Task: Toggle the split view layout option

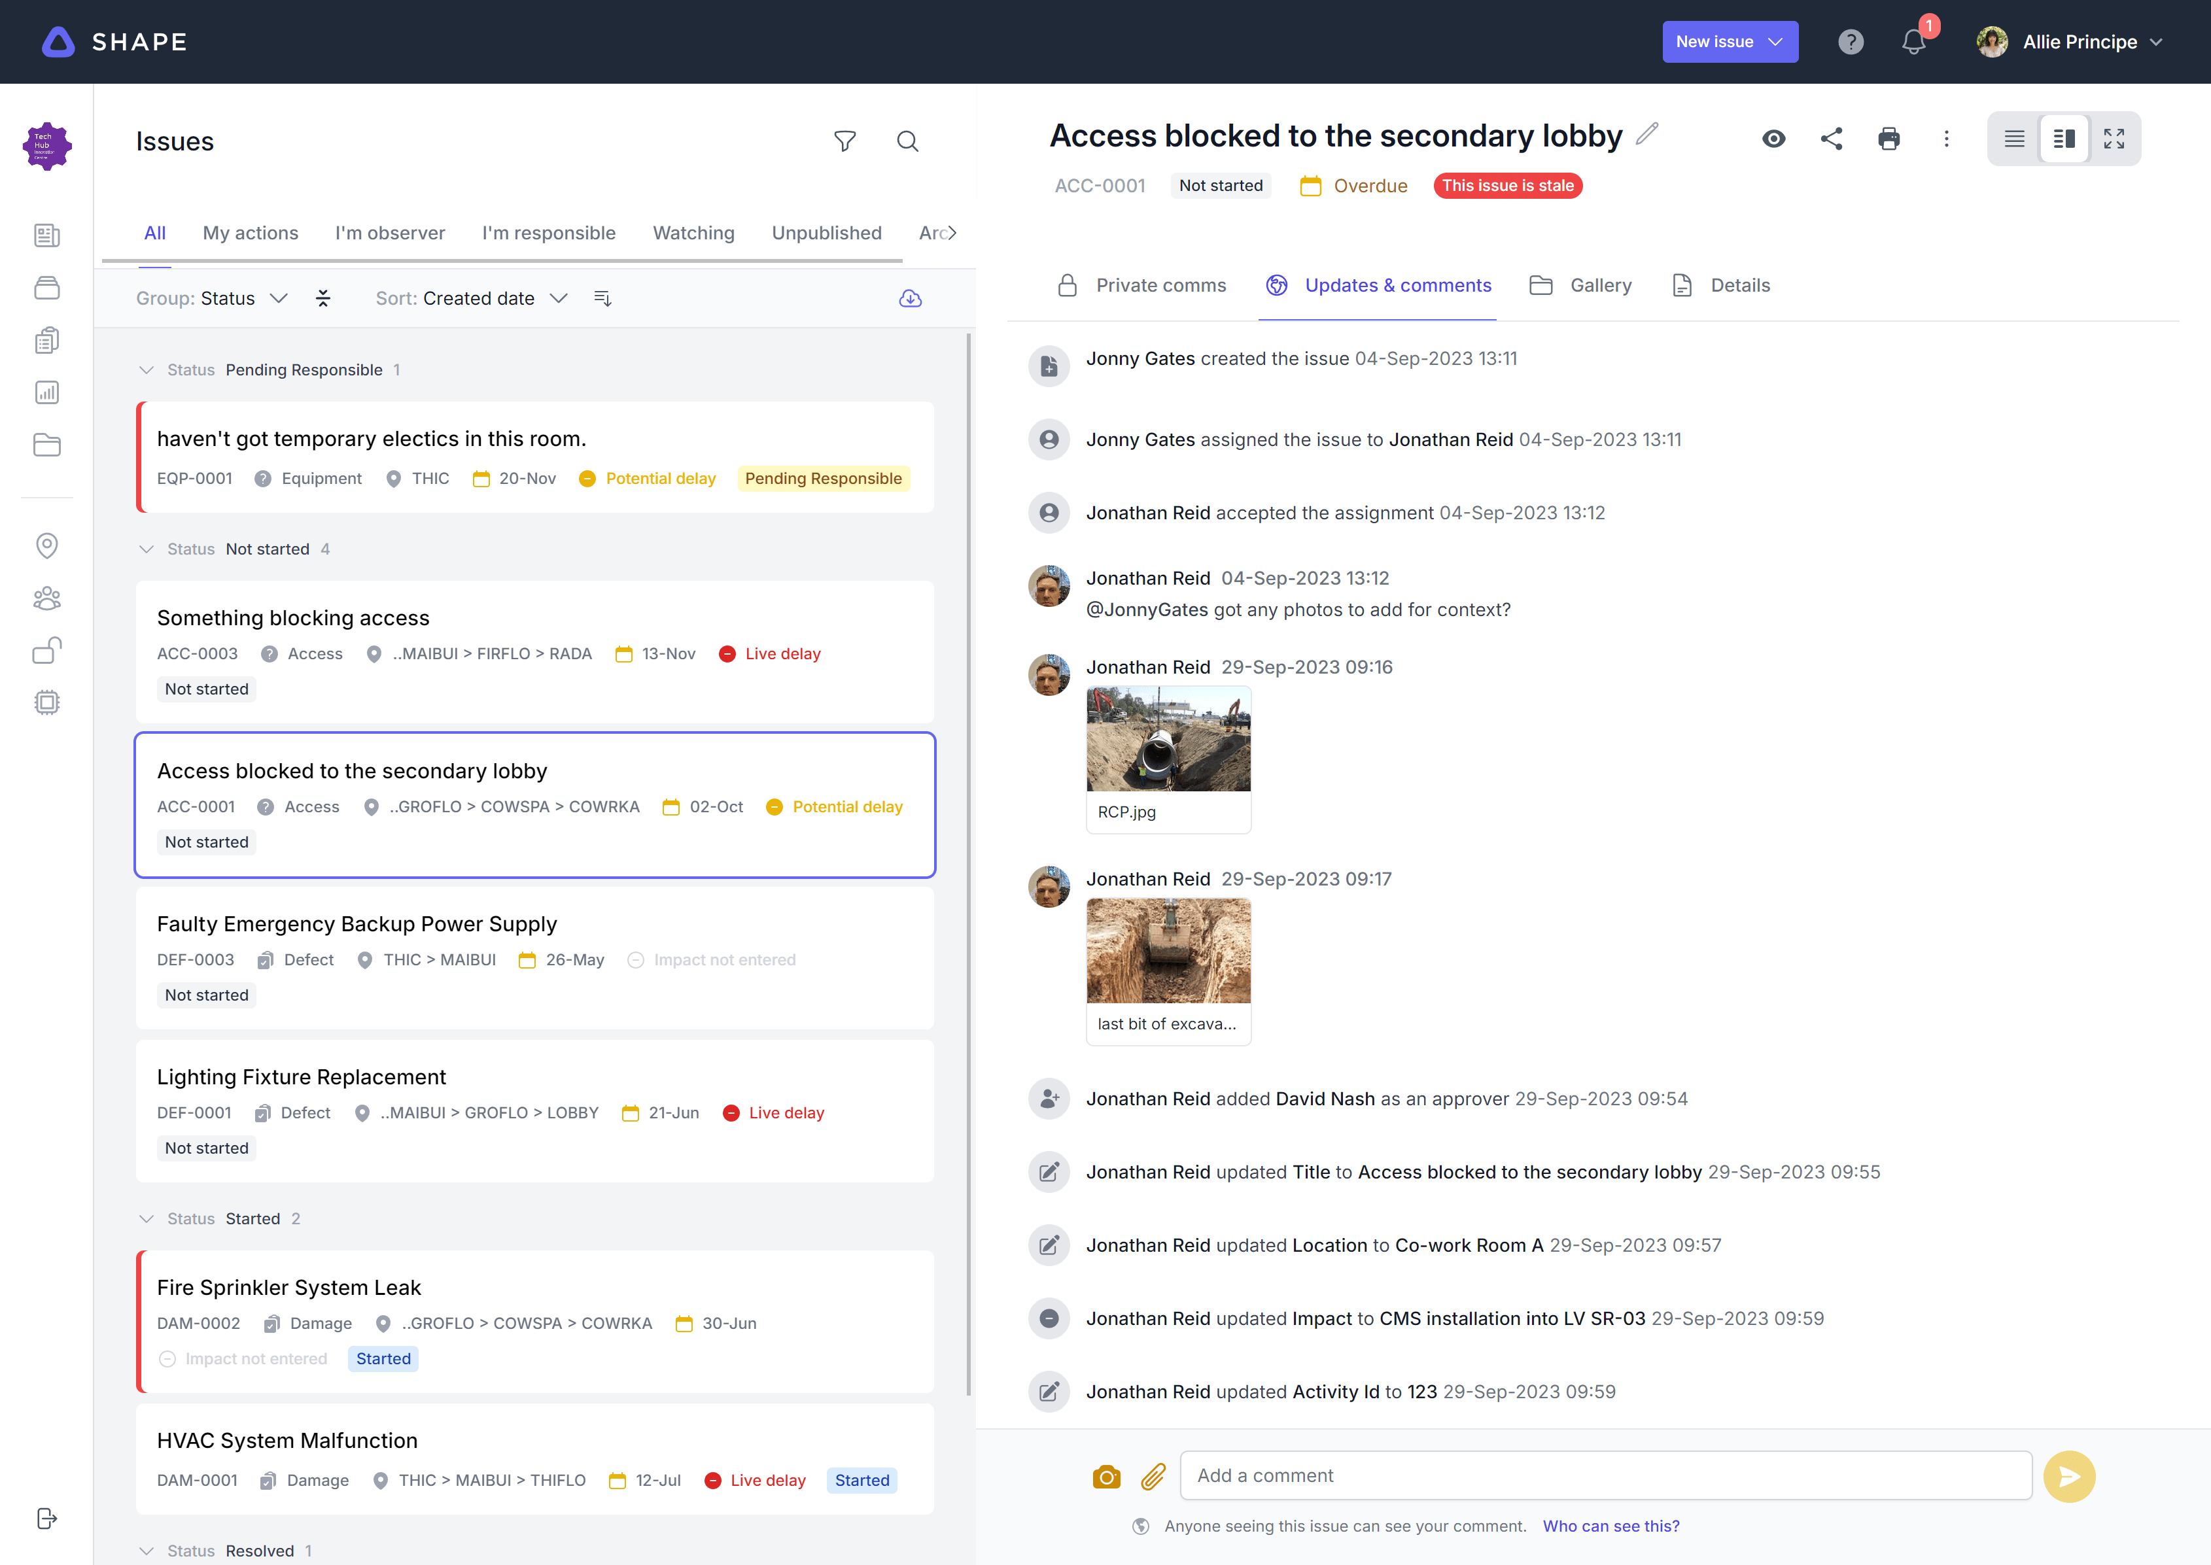Action: click(x=2064, y=139)
